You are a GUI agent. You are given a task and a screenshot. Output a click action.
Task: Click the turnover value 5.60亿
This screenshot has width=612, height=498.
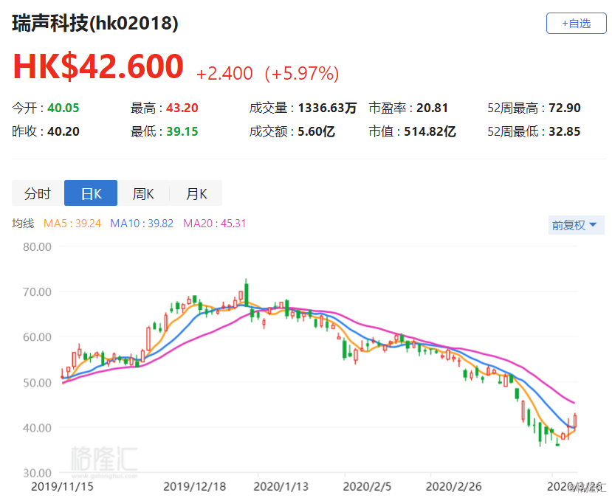point(316,131)
